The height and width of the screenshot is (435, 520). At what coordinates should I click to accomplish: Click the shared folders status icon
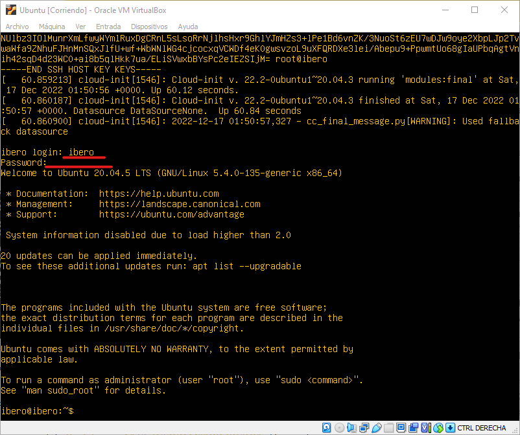click(388, 428)
